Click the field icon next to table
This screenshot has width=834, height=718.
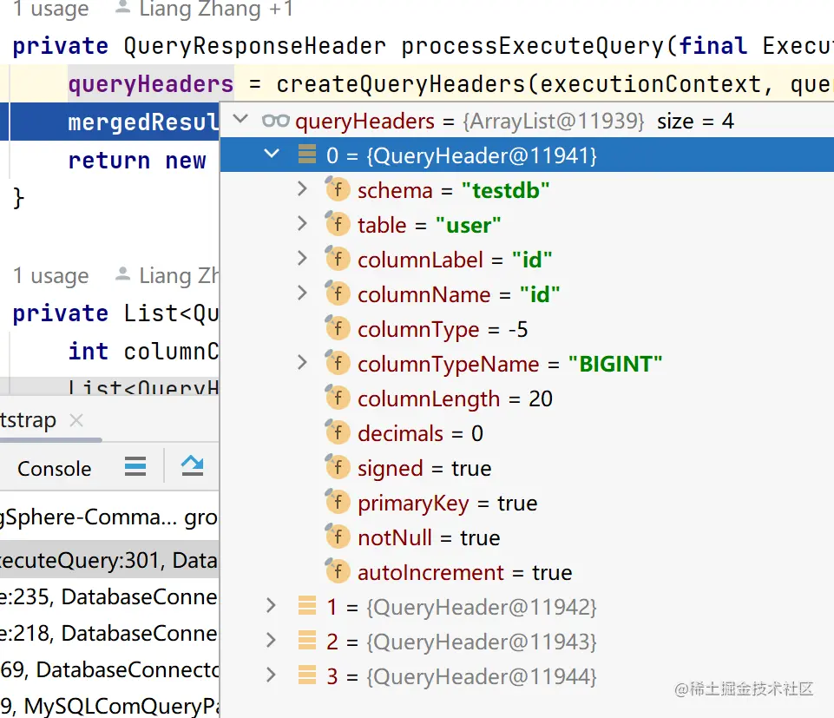pyautogui.click(x=338, y=224)
